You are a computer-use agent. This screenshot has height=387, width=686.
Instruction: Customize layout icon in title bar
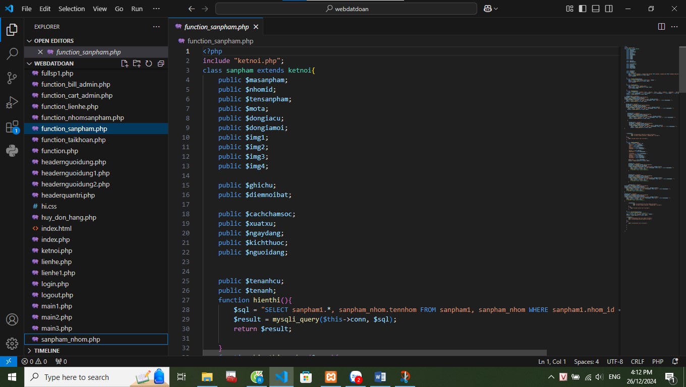click(x=569, y=9)
